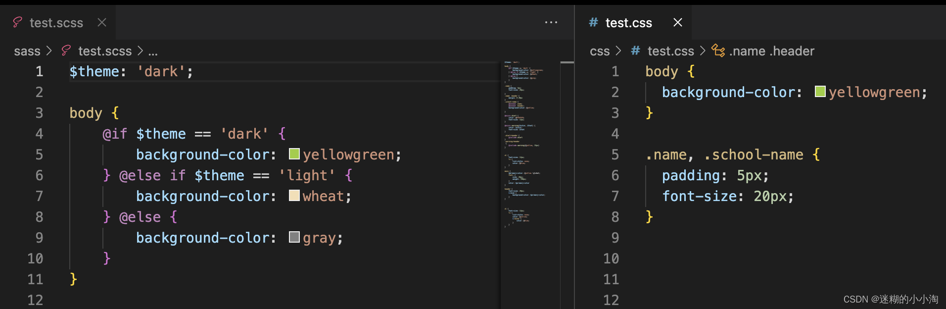Open the wheat color swatch
The height and width of the screenshot is (309, 946).
coord(294,196)
